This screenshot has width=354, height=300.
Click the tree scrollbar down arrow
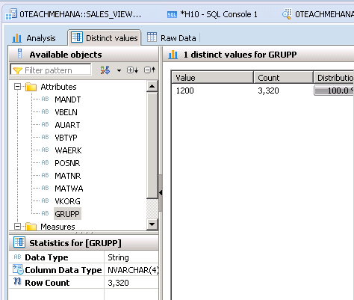(152, 224)
